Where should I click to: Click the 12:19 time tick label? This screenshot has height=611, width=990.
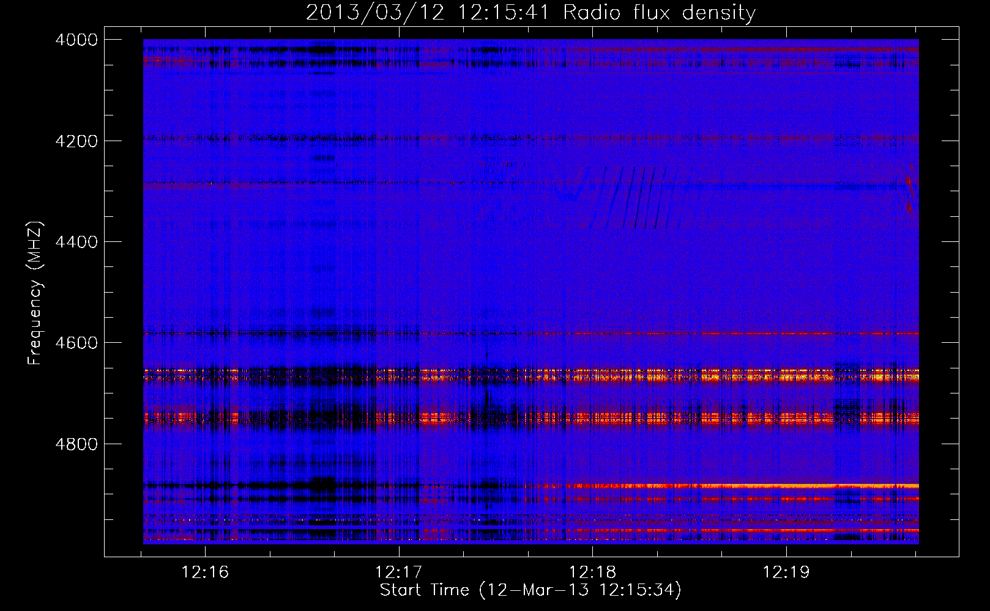click(x=786, y=573)
